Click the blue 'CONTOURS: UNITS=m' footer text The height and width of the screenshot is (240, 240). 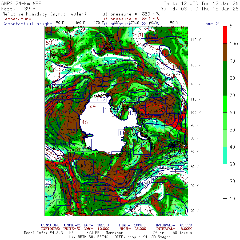(61, 225)
